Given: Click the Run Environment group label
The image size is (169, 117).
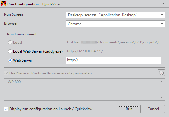Looking at the screenshot, I should [x=22, y=34].
